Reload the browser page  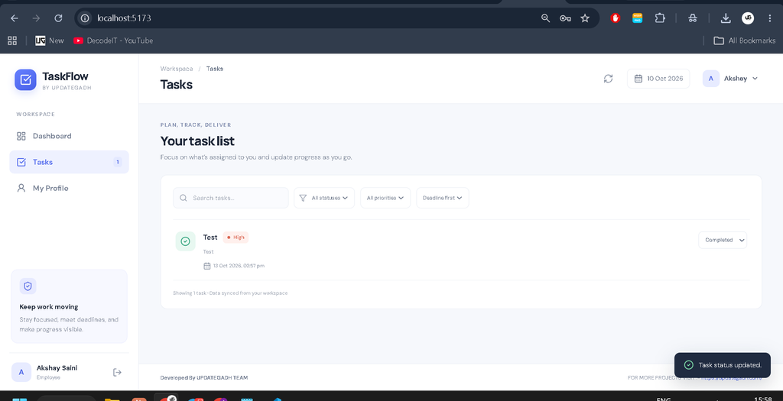[x=58, y=18]
